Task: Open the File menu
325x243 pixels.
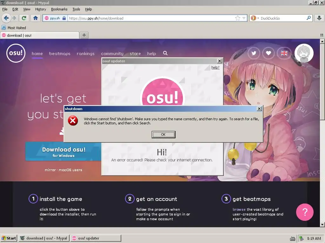Action: (x=5, y=9)
